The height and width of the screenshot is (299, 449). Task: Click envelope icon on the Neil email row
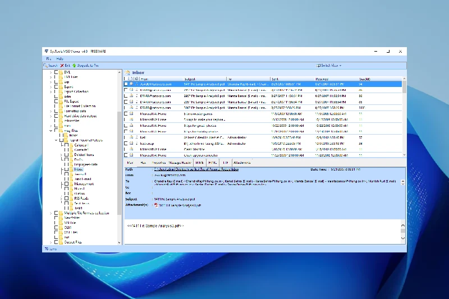coord(131,137)
